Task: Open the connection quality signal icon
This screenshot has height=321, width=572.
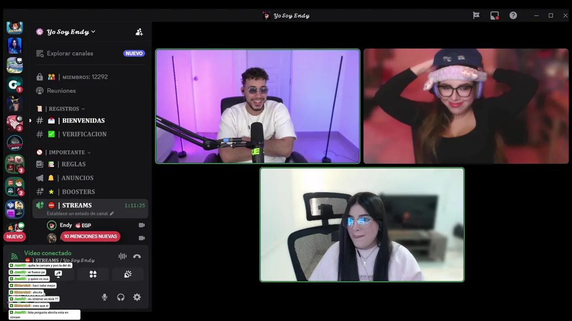Action: 14,256
